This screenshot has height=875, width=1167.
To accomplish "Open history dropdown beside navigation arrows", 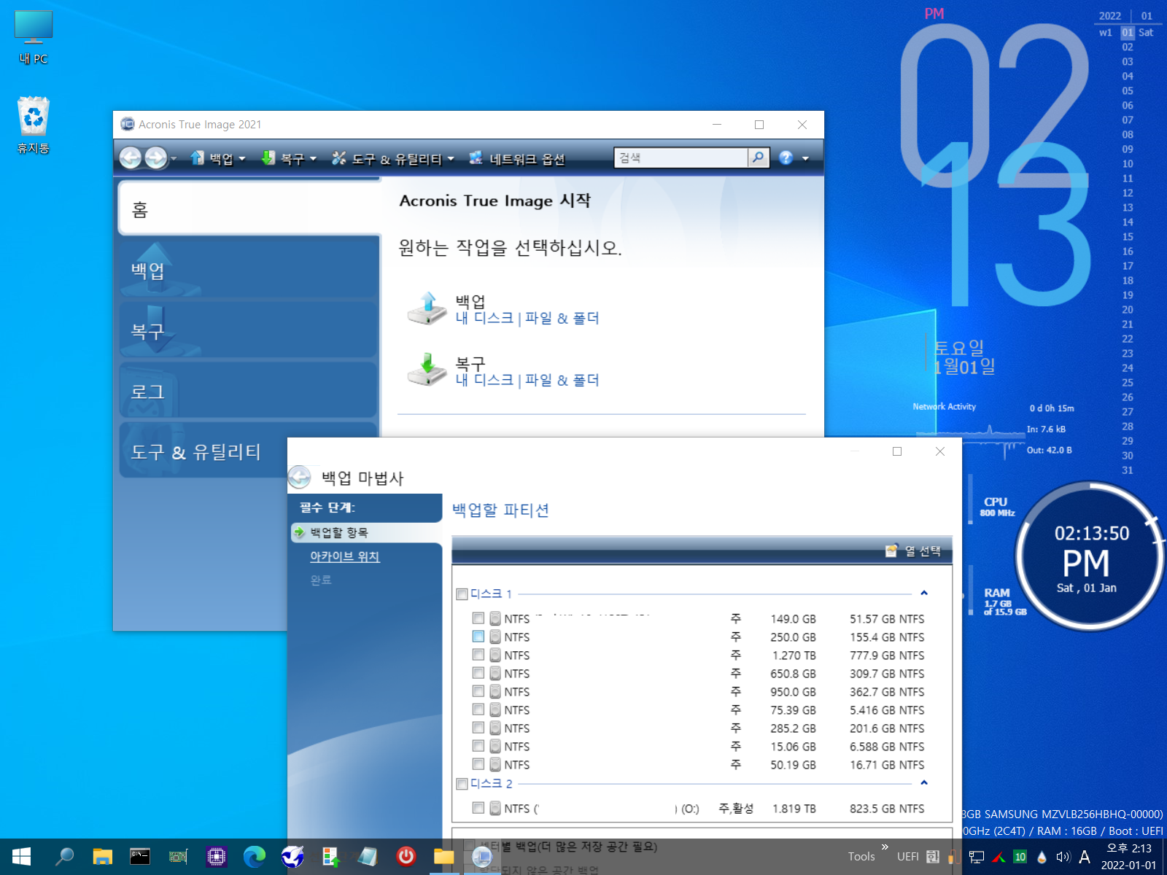I will point(174,158).
